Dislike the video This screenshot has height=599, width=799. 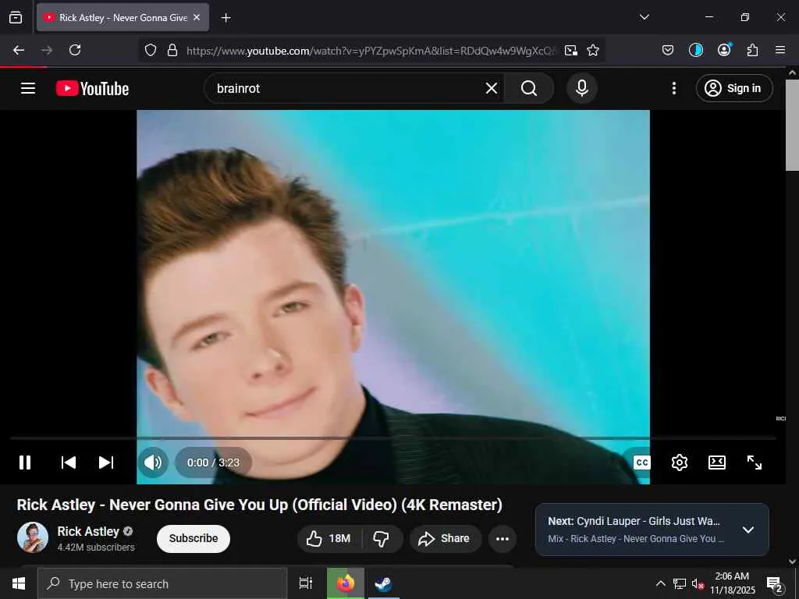(x=382, y=538)
